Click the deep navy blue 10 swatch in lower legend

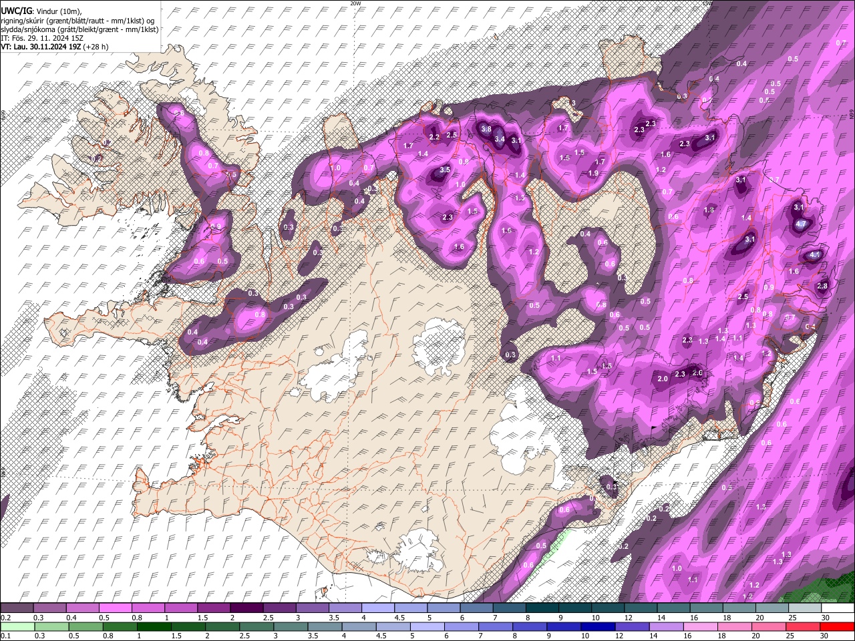(596, 626)
